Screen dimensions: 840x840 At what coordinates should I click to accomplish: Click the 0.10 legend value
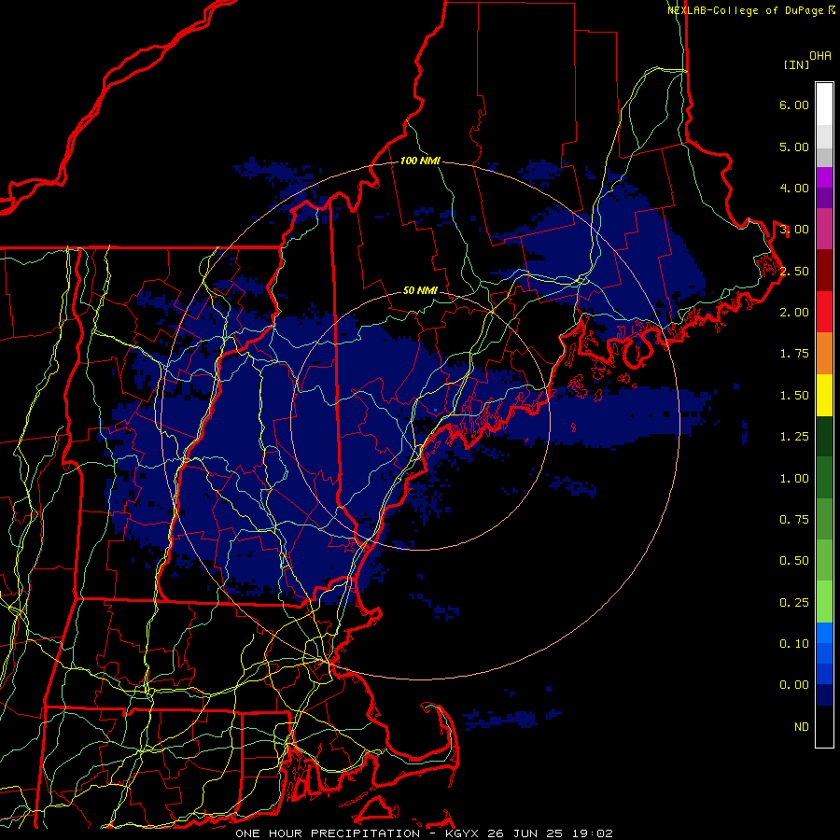[794, 644]
